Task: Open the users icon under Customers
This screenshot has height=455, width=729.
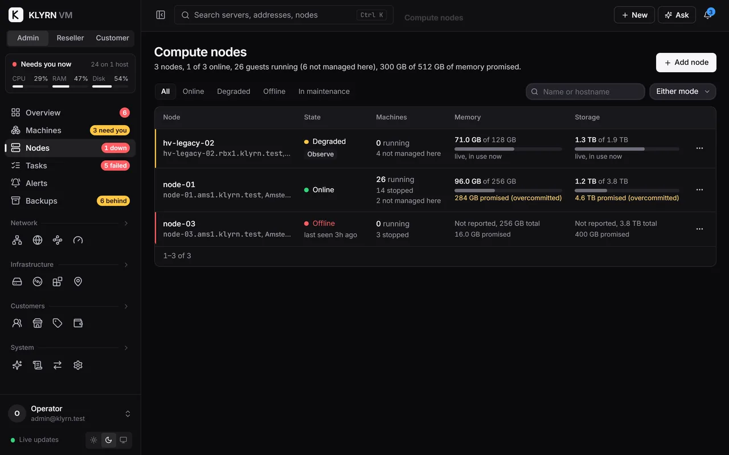Action: [17, 323]
